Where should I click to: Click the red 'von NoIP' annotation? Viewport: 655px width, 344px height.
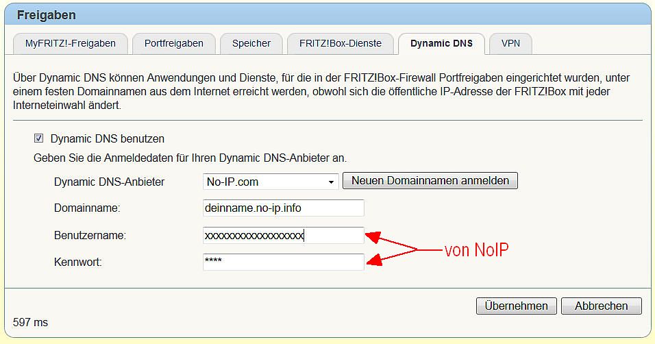click(x=476, y=250)
